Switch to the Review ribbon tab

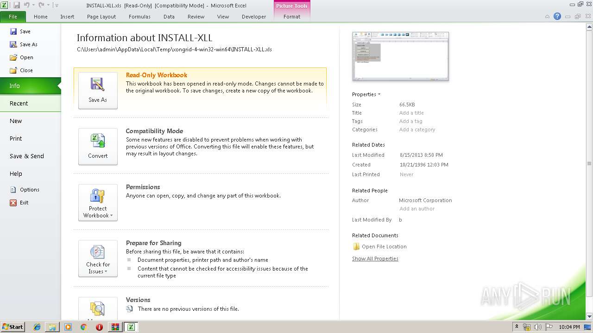(196, 17)
